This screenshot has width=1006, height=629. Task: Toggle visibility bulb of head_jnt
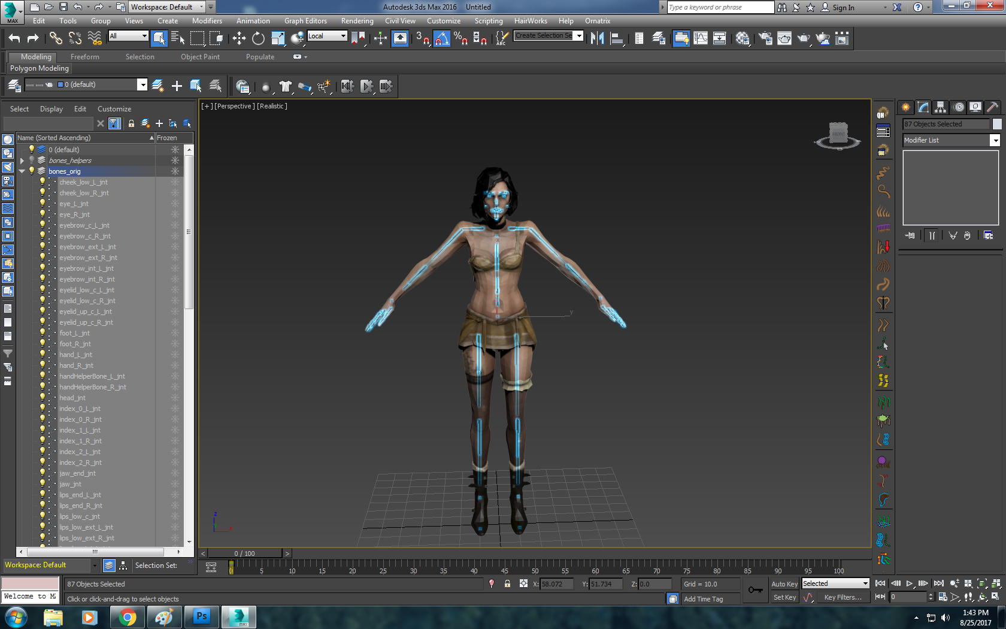(42, 397)
